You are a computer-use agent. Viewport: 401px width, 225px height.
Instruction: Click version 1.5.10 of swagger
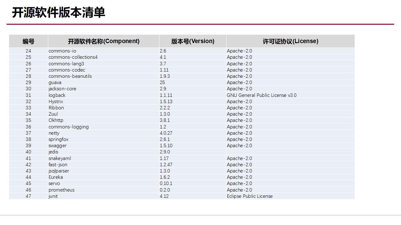[x=193, y=146]
